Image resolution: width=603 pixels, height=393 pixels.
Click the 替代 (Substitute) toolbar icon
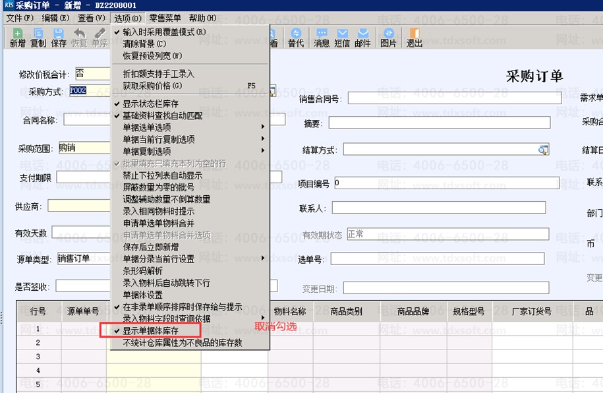[x=296, y=37]
